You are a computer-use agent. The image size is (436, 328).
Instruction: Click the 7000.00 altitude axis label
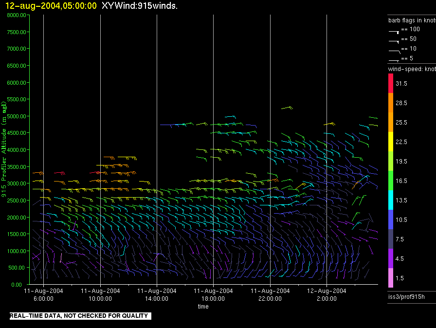(17, 49)
